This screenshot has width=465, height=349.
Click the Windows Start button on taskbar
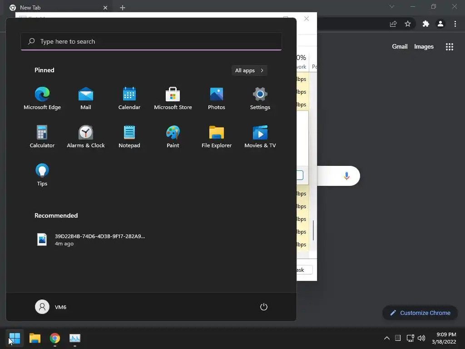click(x=15, y=338)
